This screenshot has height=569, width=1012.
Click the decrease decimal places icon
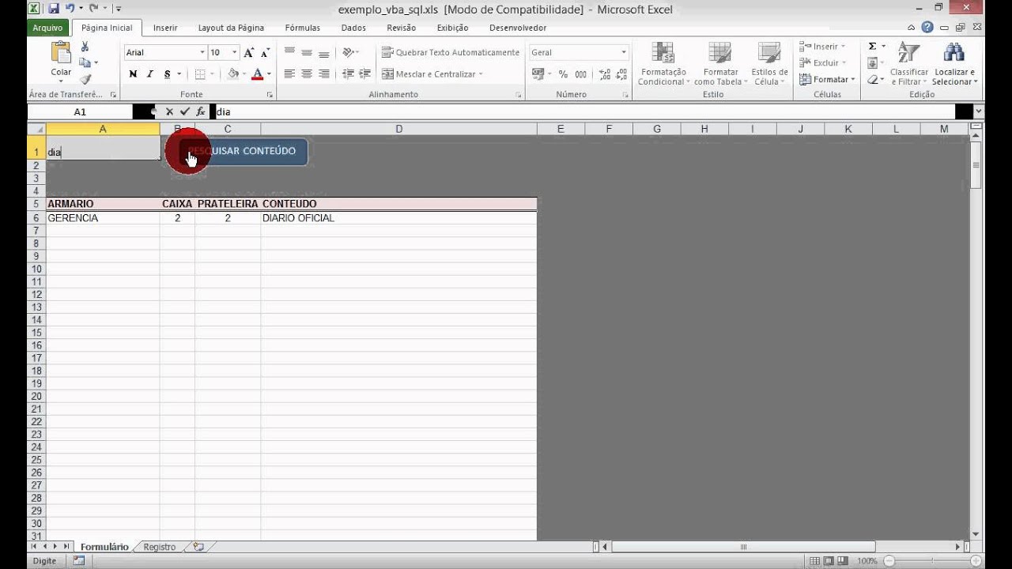[621, 74]
